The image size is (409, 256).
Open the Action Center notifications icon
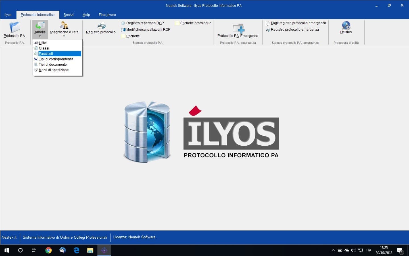tap(400, 250)
